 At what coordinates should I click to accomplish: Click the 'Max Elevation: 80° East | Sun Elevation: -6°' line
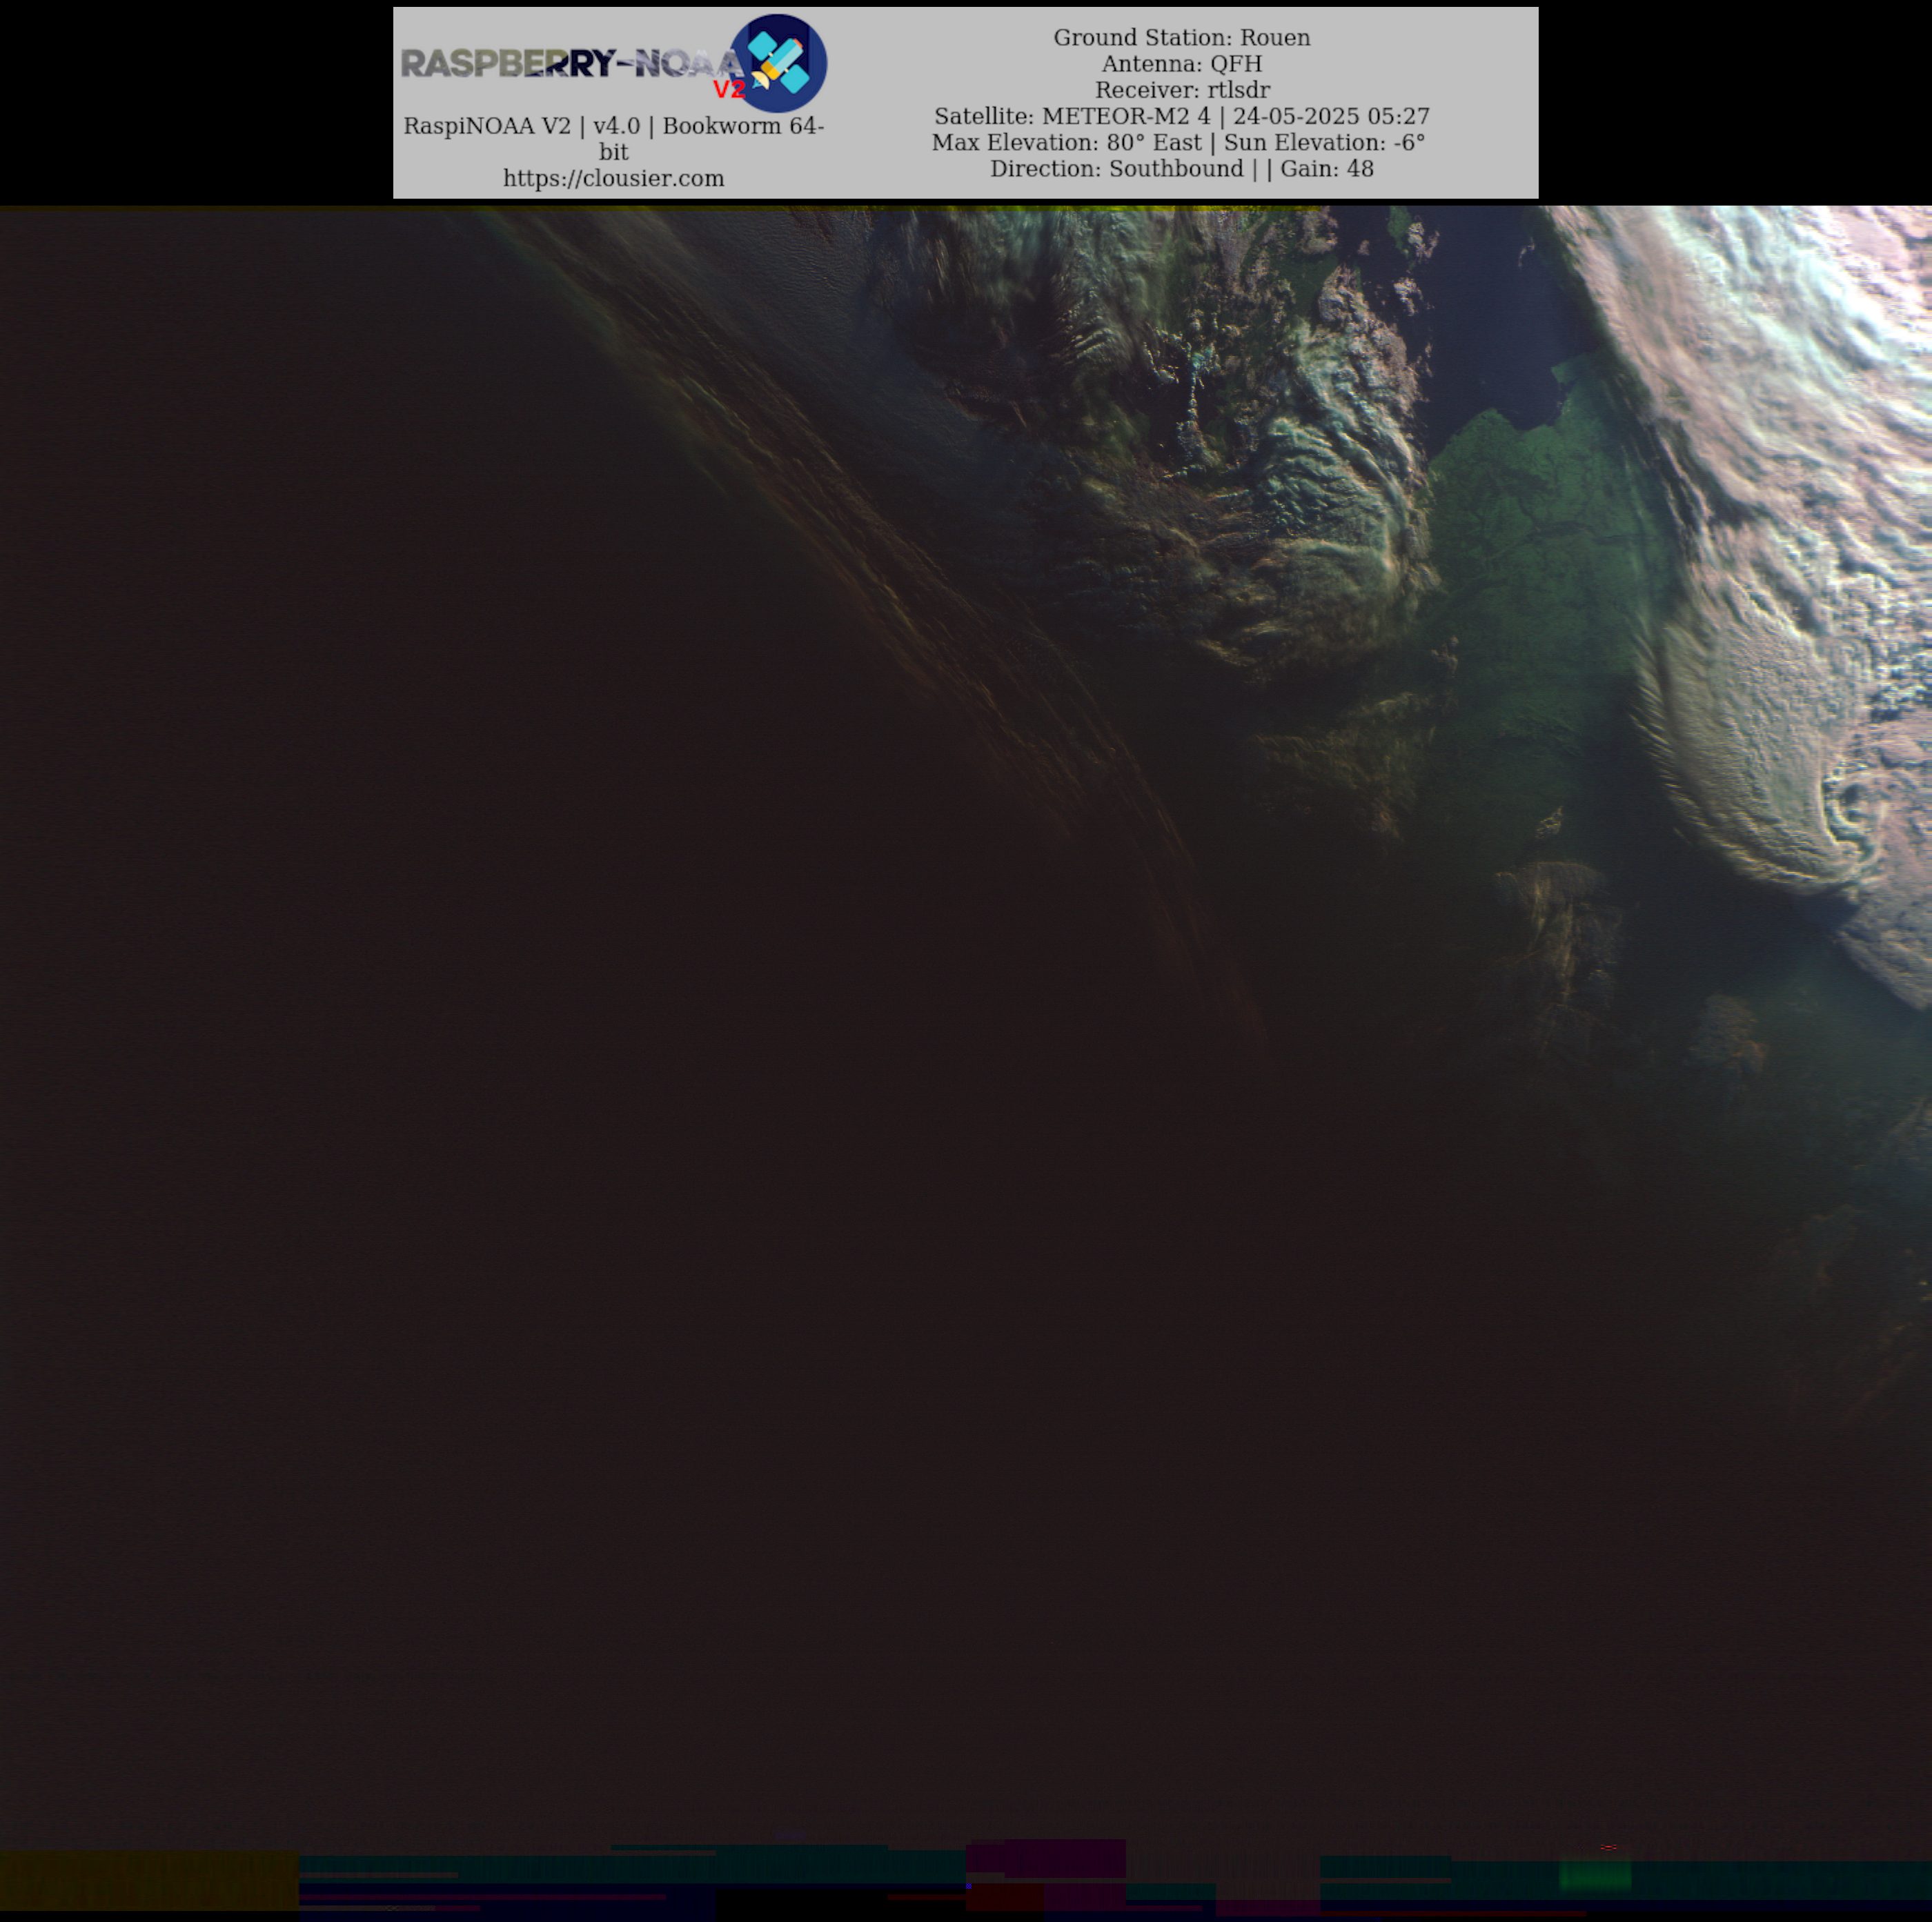1178,142
